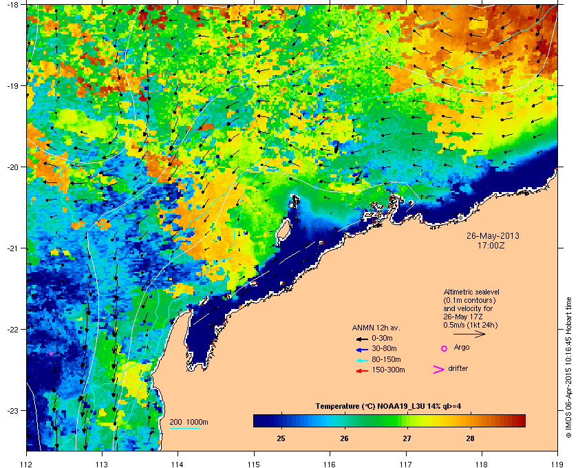This screenshot has height=468, width=578.
Task: Click the black 0-30m legend arrow
Action: coord(362,339)
